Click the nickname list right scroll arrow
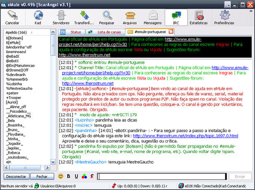 pyautogui.click(x=47, y=168)
